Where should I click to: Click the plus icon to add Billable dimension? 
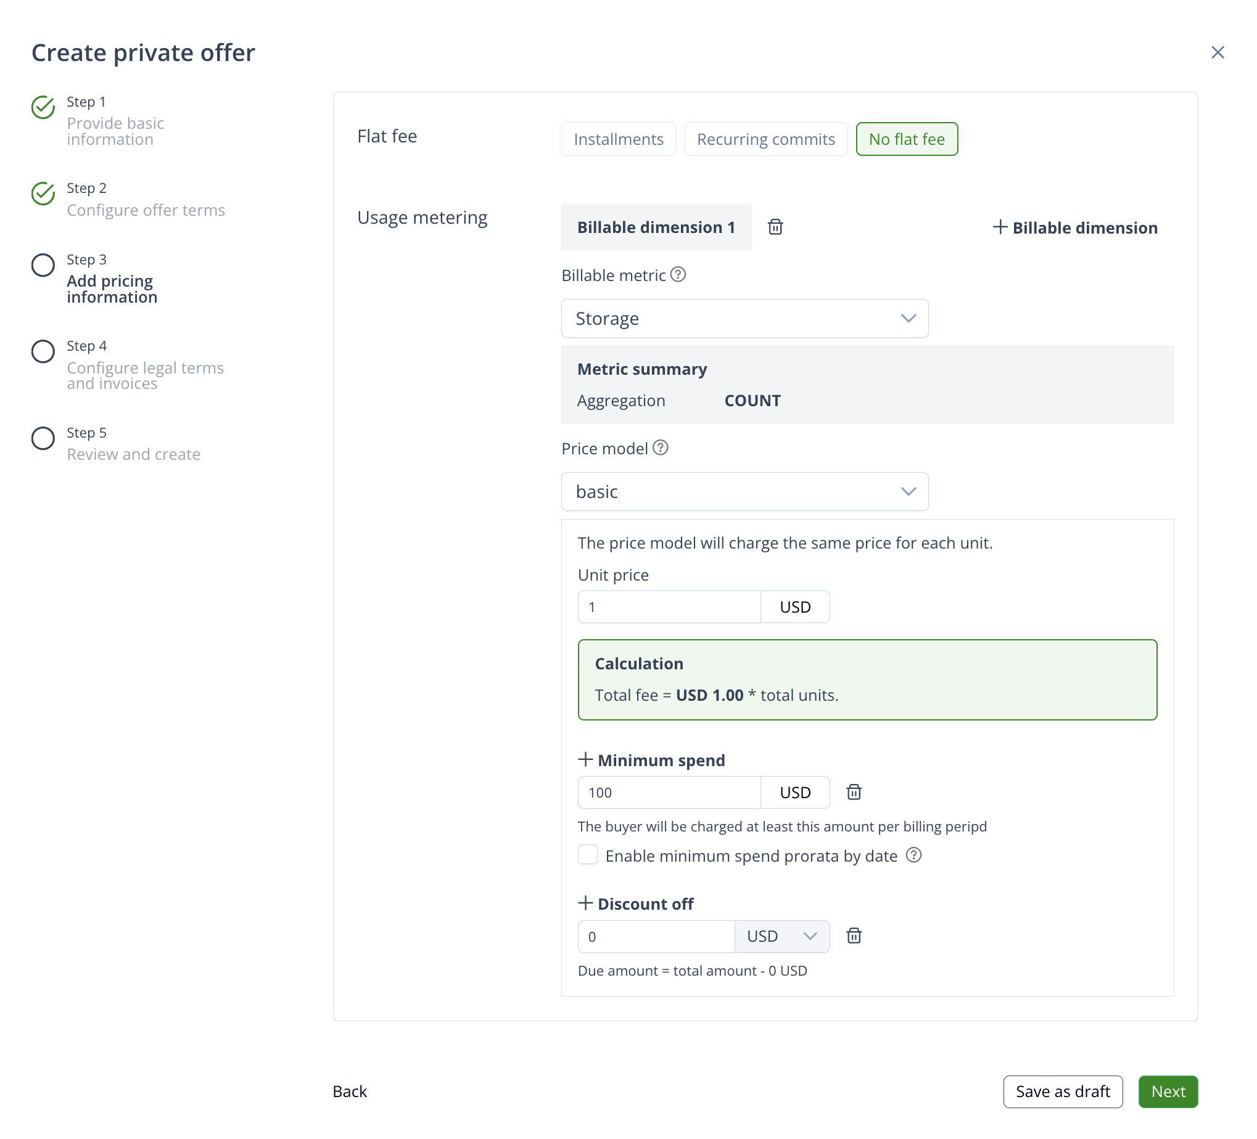(1000, 227)
